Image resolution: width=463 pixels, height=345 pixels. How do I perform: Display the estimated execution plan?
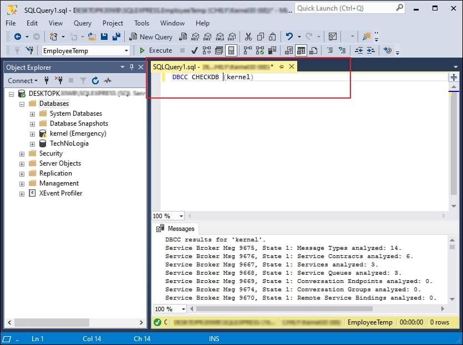tap(207, 50)
